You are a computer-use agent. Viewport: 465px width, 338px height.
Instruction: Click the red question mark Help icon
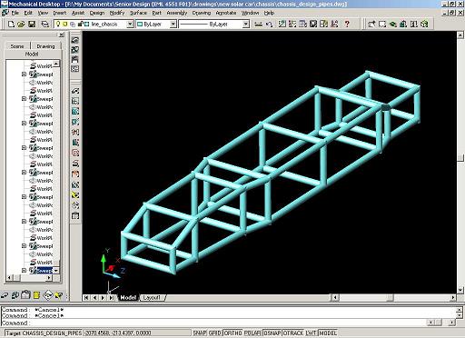tap(347, 24)
